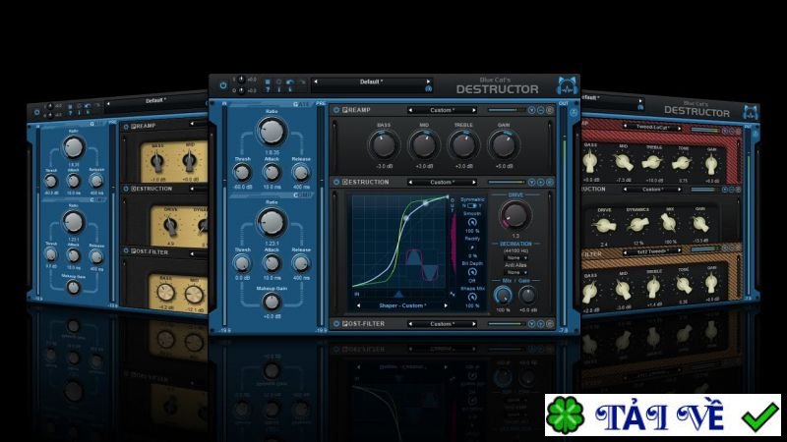Click the DESTRUCTION level slider in the header
The image size is (787, 442).
[506, 182]
